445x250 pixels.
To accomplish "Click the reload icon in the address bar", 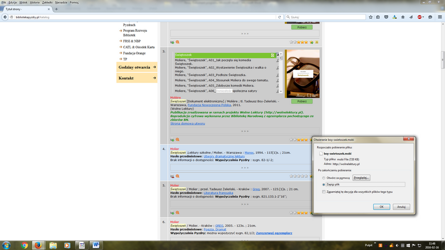I will pos(280,17).
